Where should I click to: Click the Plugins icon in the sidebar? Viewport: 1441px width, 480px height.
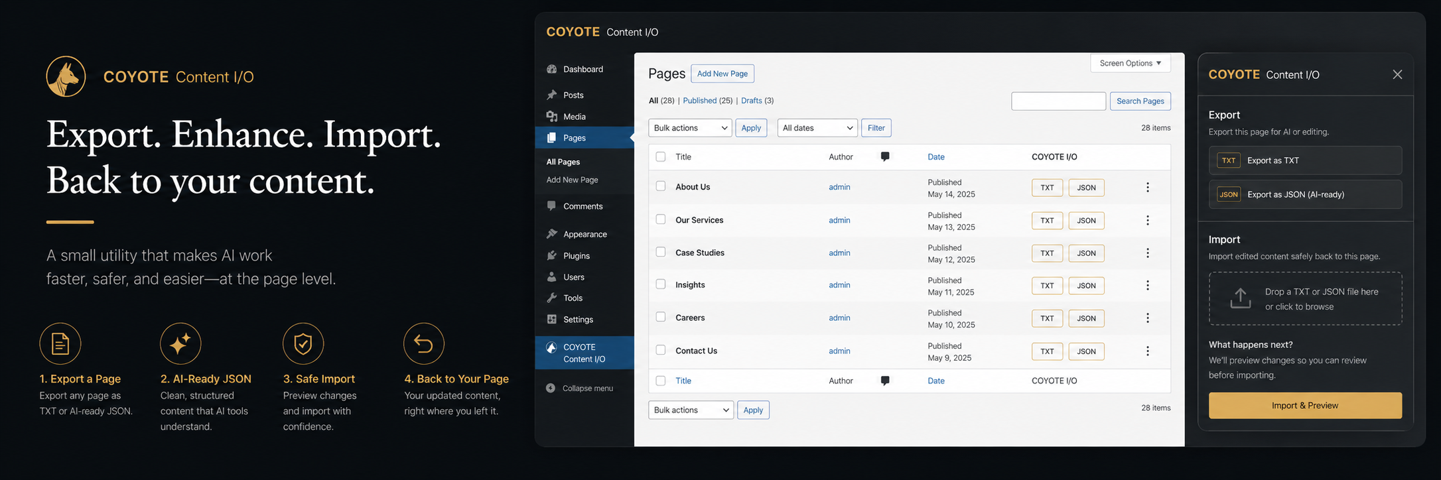pos(551,255)
